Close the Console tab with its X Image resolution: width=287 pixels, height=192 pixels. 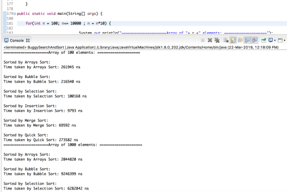(28, 41)
